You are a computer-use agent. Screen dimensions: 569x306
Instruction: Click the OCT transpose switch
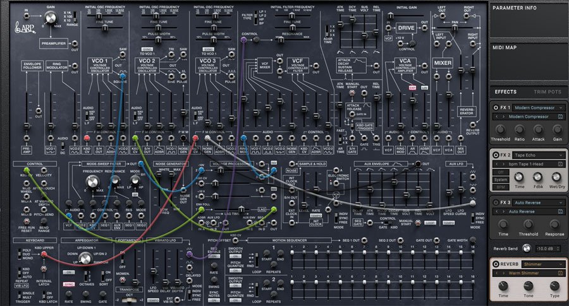click(x=130, y=300)
